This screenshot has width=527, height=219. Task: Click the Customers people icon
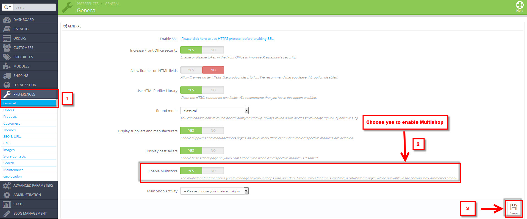pyautogui.click(x=7, y=48)
